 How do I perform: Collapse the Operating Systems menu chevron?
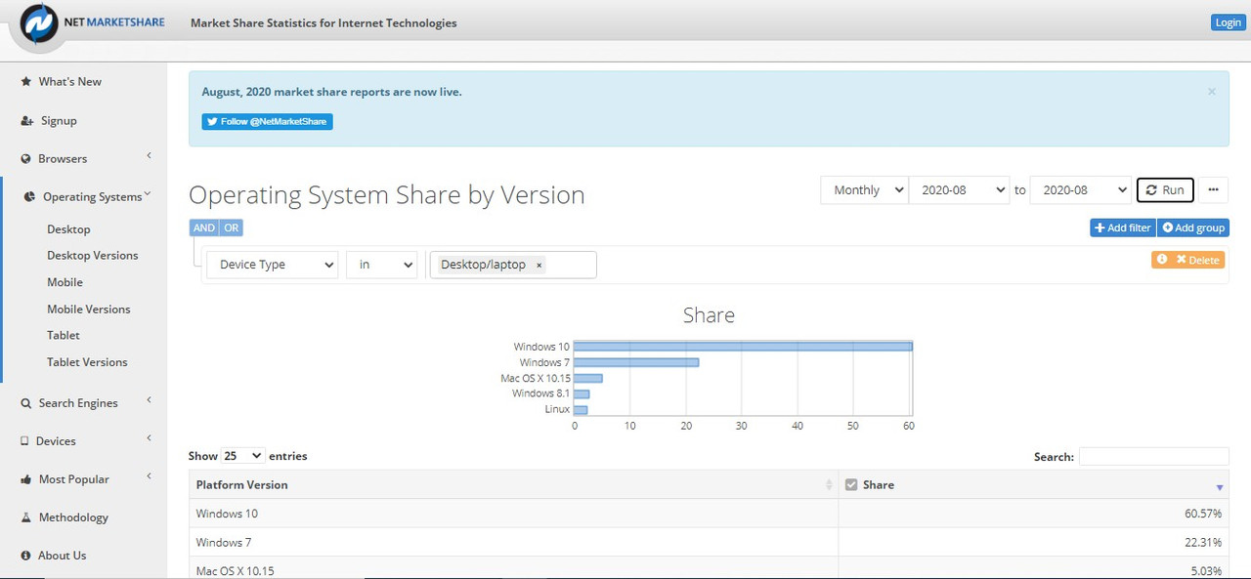coord(148,194)
